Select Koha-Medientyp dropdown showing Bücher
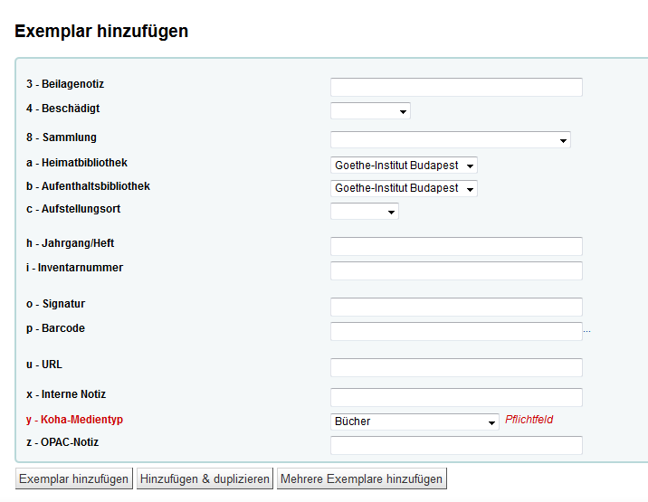The width and height of the screenshot is (648, 502). pyautogui.click(x=415, y=421)
